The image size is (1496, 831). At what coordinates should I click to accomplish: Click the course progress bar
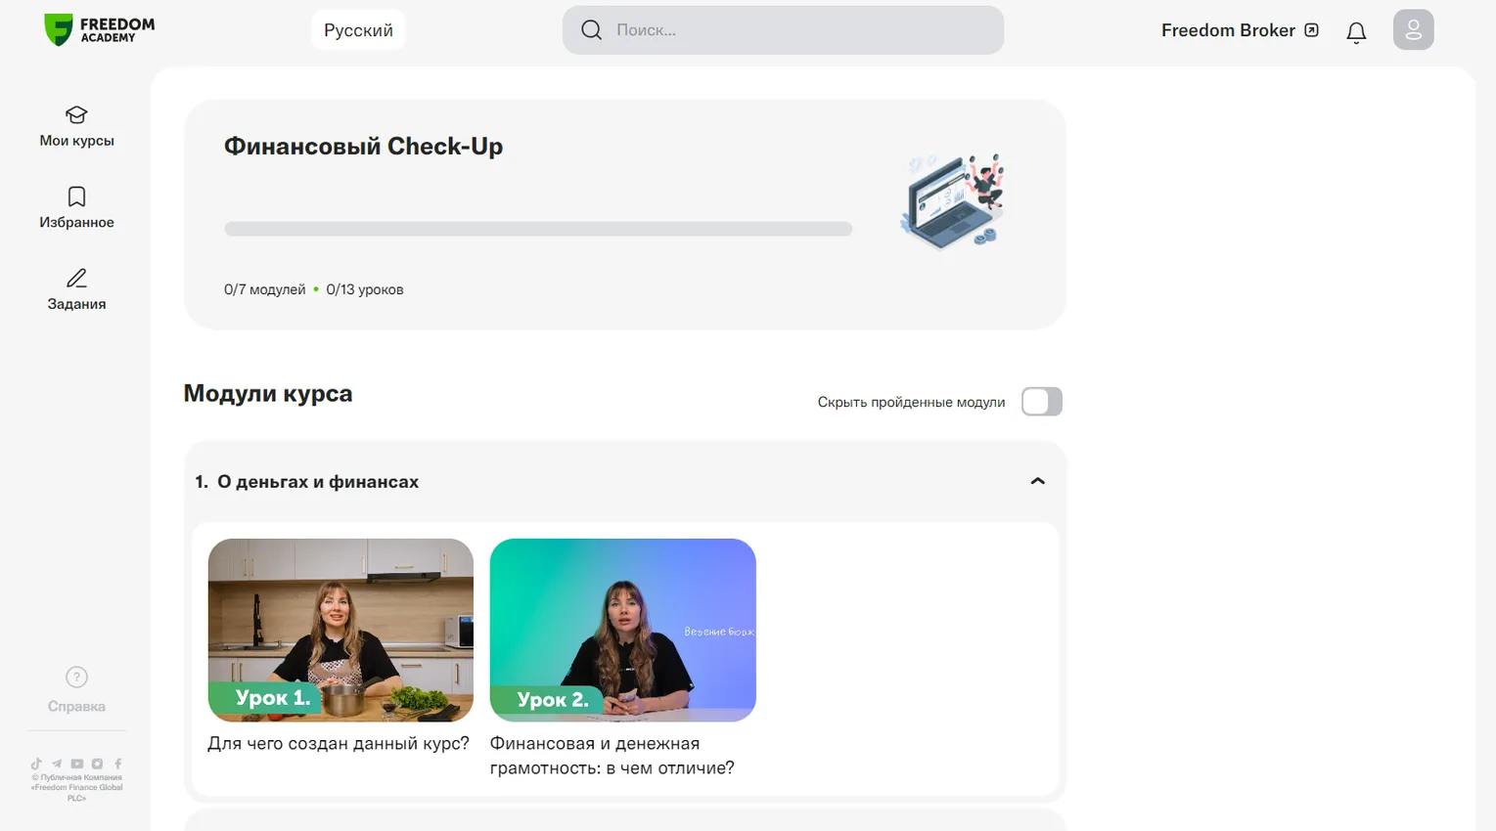click(538, 229)
